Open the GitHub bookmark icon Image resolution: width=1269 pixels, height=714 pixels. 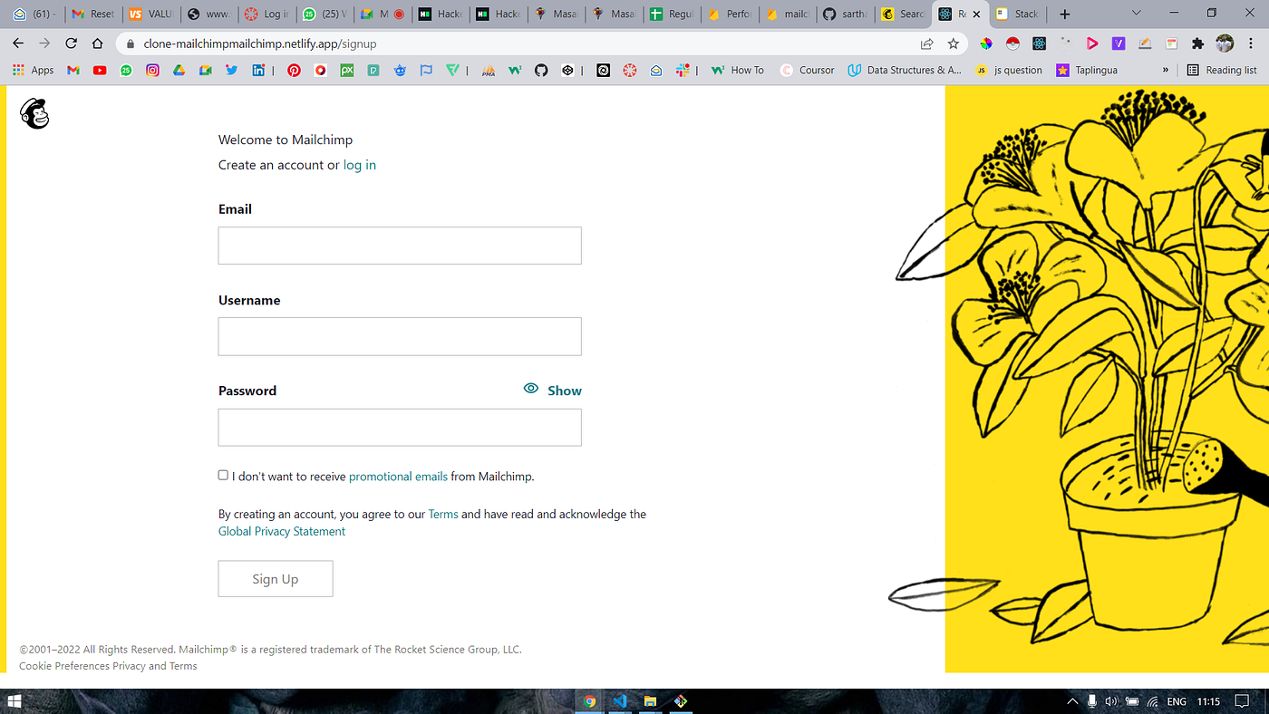point(541,70)
